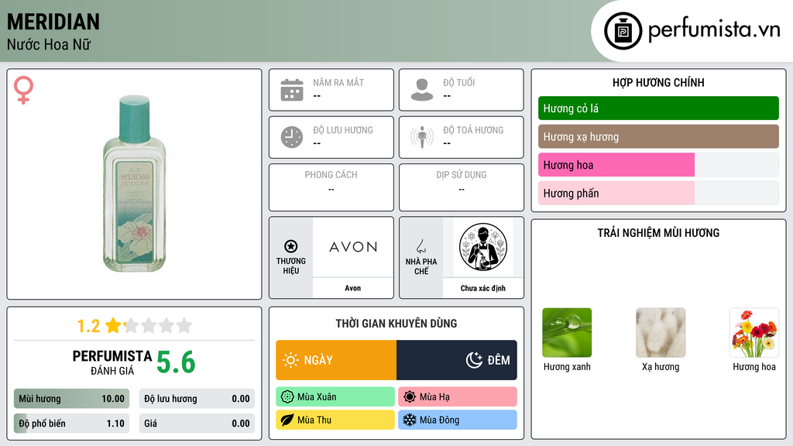This screenshot has width=793, height=446.
Task: Click the Độ toả hương label
Action: click(x=473, y=130)
